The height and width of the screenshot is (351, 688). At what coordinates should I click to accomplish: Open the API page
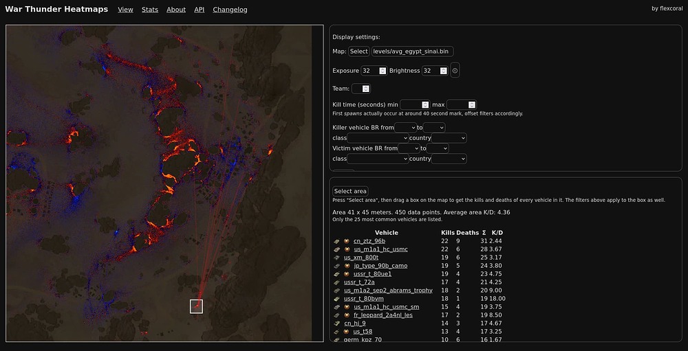(200, 10)
